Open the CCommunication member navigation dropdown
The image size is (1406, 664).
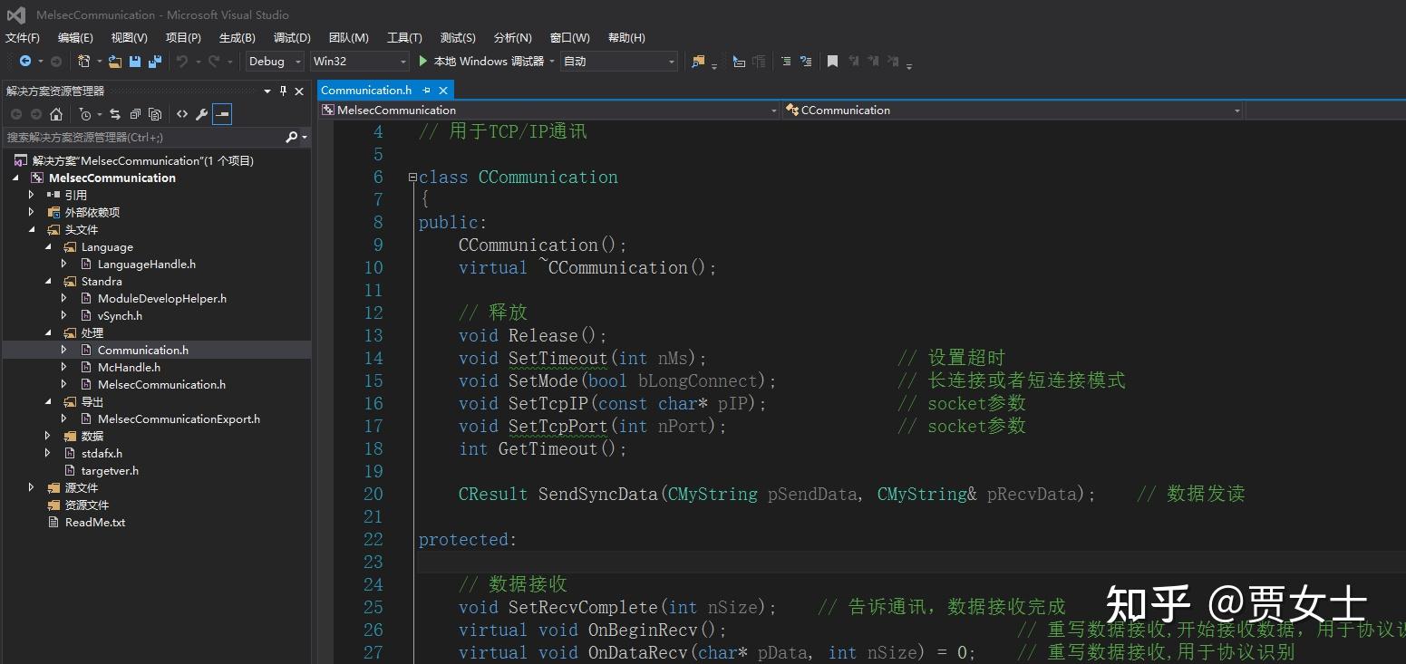click(1236, 110)
